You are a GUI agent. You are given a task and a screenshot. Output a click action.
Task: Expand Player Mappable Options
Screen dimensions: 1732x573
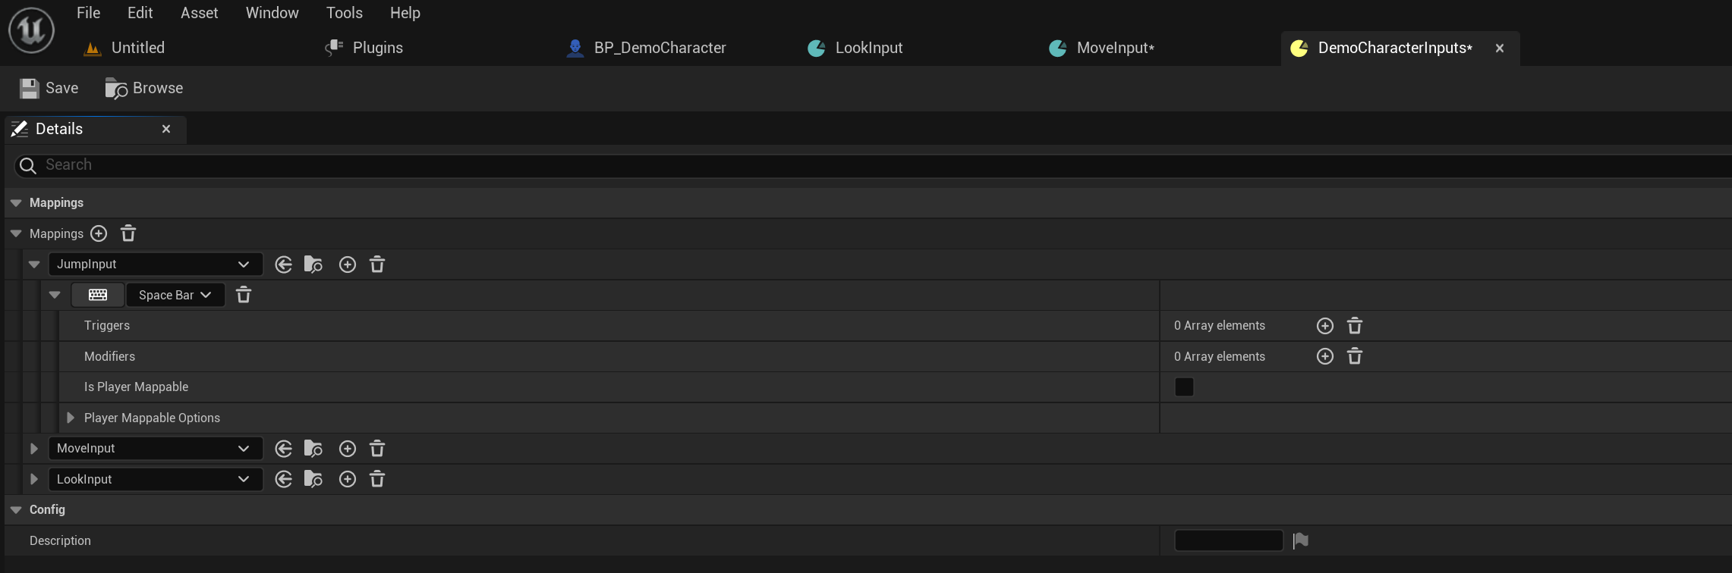pos(71,418)
